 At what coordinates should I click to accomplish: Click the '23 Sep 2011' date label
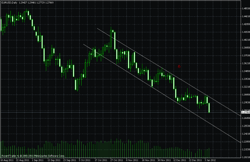70,160
